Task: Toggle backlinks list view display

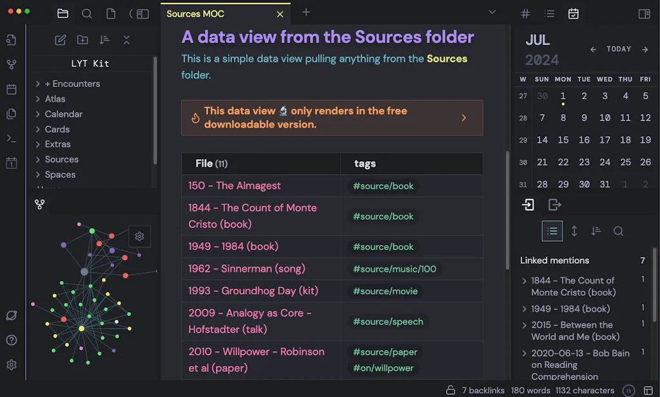Action: tap(552, 231)
